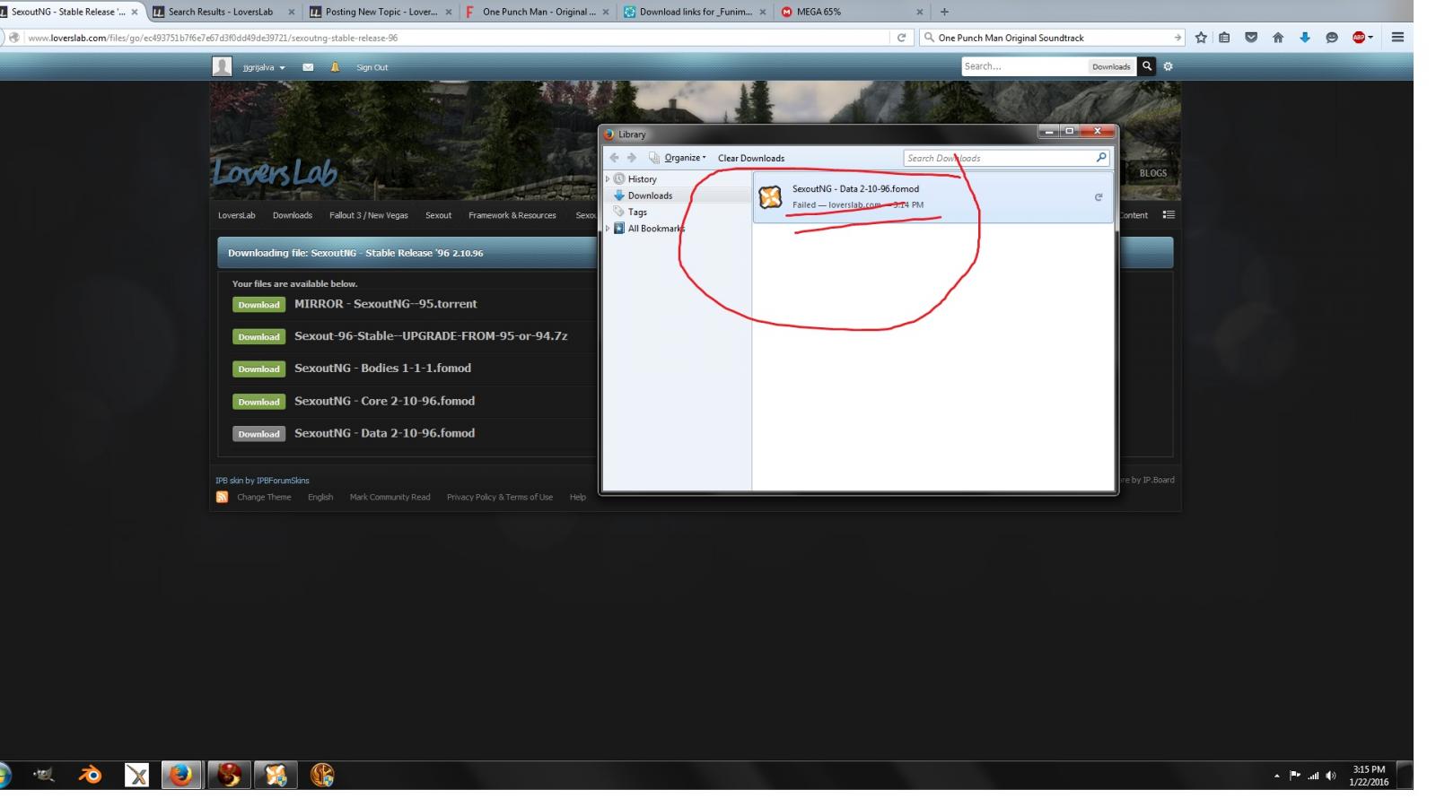Select All Bookmarks in Library sidebar
The width and height of the screenshot is (1436, 807).
point(655,229)
